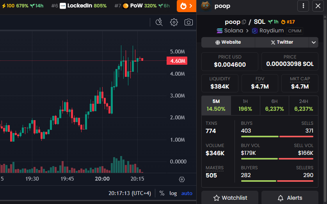Click the globe icon on Website
This screenshot has height=204, width=327.
[217, 42]
